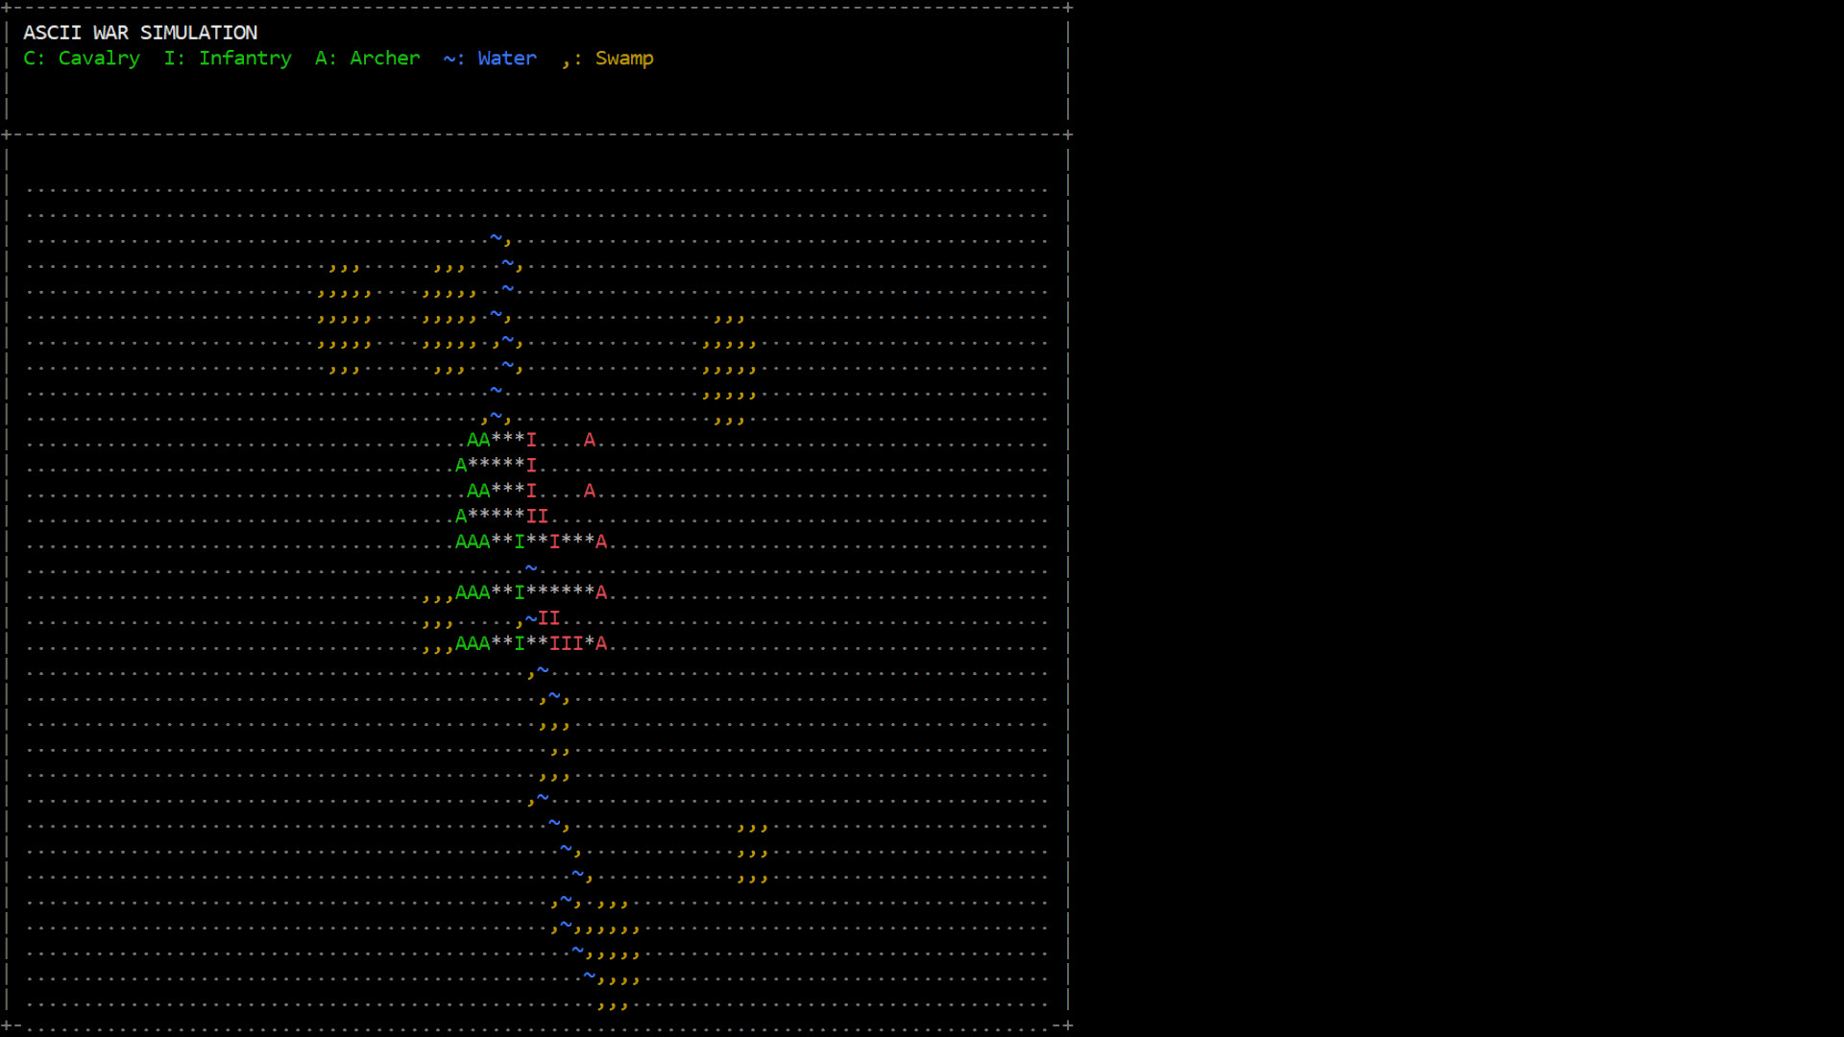Click the lone water tile between the battle rows
The width and height of the screenshot is (1844, 1037).
531,567
